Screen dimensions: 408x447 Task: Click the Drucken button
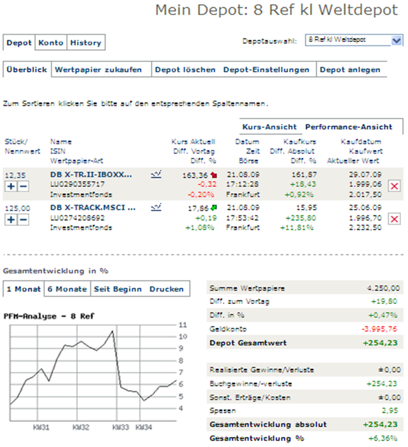pyautogui.click(x=166, y=289)
